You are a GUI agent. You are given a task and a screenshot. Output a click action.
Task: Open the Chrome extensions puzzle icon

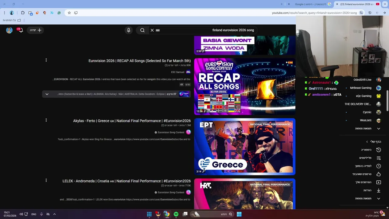[x=23, y=13]
